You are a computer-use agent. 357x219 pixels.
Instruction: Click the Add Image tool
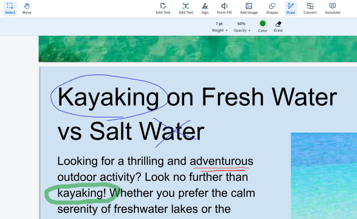[x=249, y=8]
